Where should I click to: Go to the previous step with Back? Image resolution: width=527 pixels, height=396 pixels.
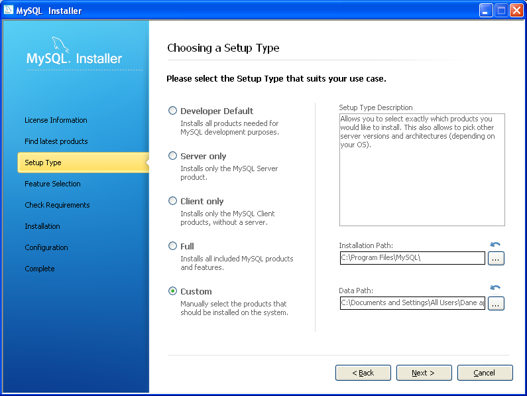tap(363, 373)
